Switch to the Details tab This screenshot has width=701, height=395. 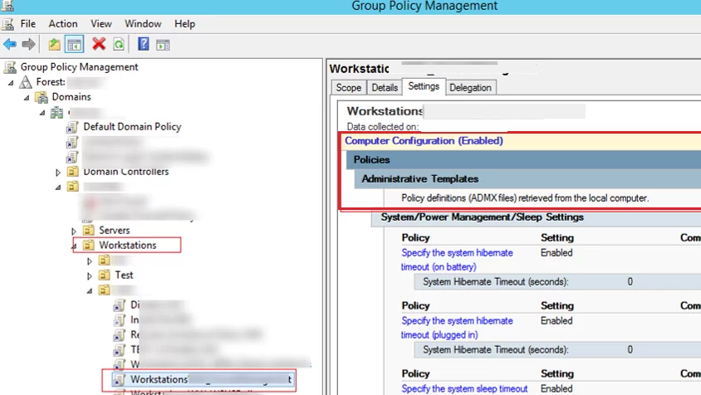tap(385, 88)
